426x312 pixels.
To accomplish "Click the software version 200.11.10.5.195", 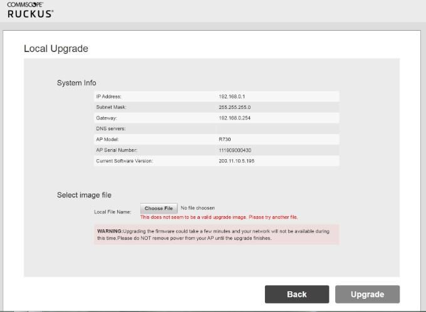I will 236,161.
